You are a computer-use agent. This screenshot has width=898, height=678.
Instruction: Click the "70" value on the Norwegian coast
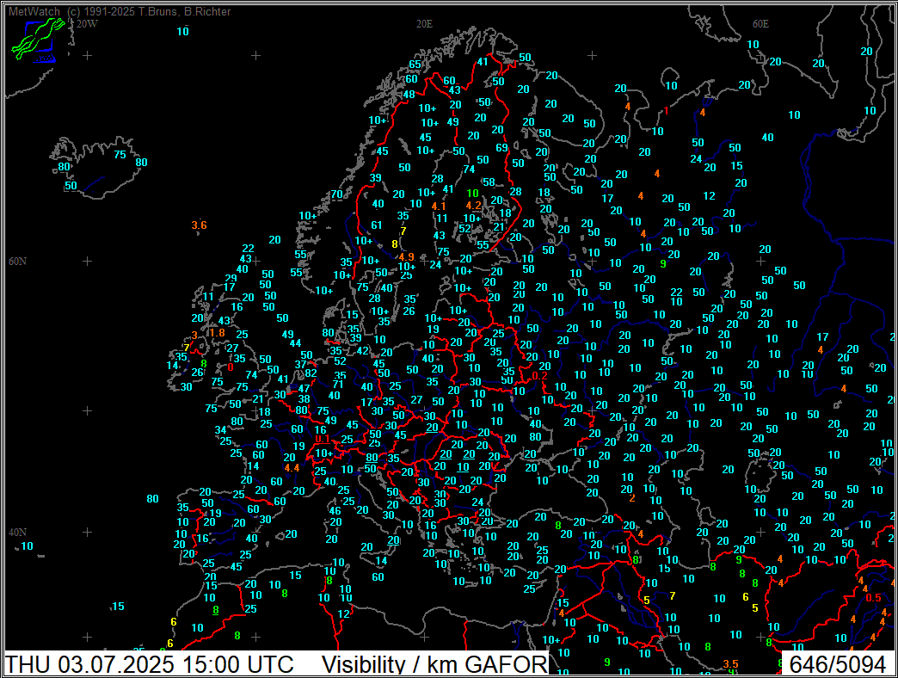tap(337, 194)
